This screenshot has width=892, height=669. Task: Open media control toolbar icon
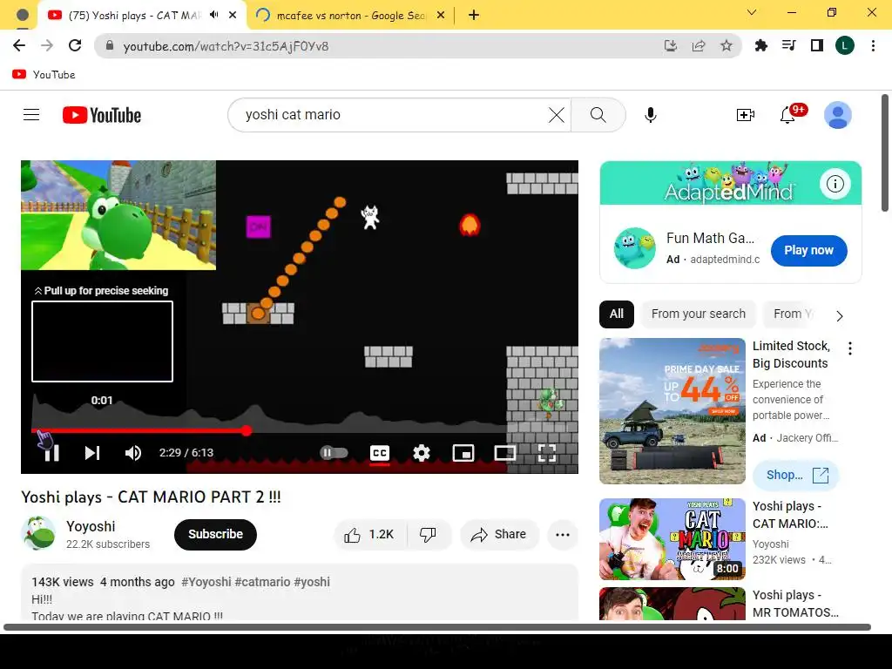tap(788, 45)
